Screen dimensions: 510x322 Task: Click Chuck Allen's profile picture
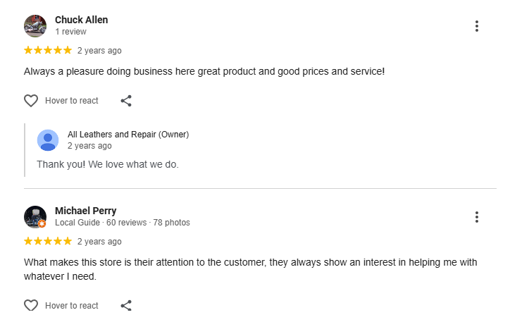pos(35,26)
